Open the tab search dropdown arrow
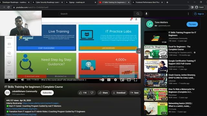This screenshot has width=207, height=116. (188, 2)
